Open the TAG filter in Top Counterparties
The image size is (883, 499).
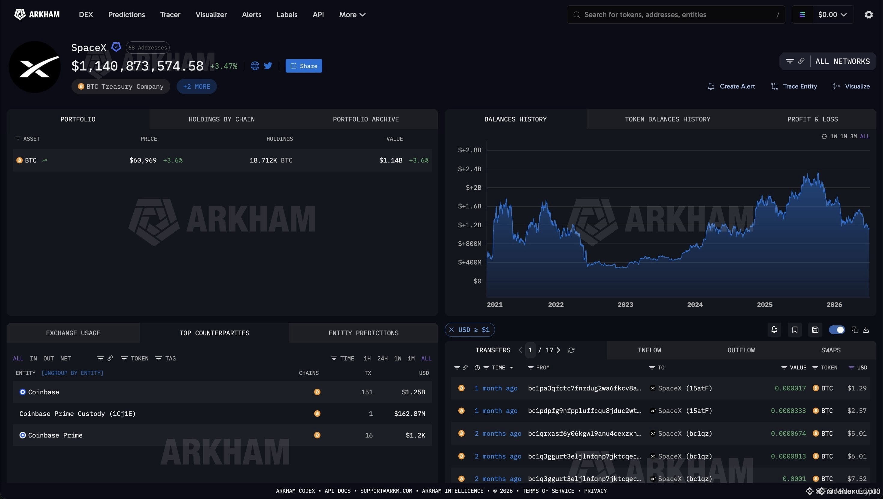coord(165,358)
